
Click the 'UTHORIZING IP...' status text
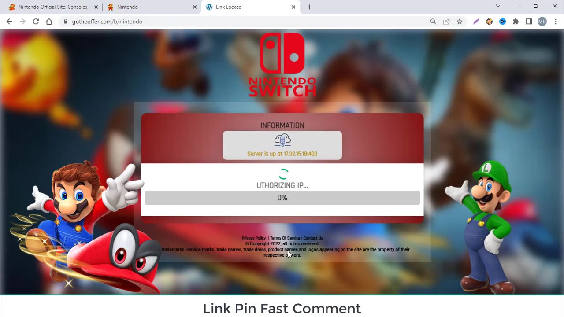click(x=282, y=185)
